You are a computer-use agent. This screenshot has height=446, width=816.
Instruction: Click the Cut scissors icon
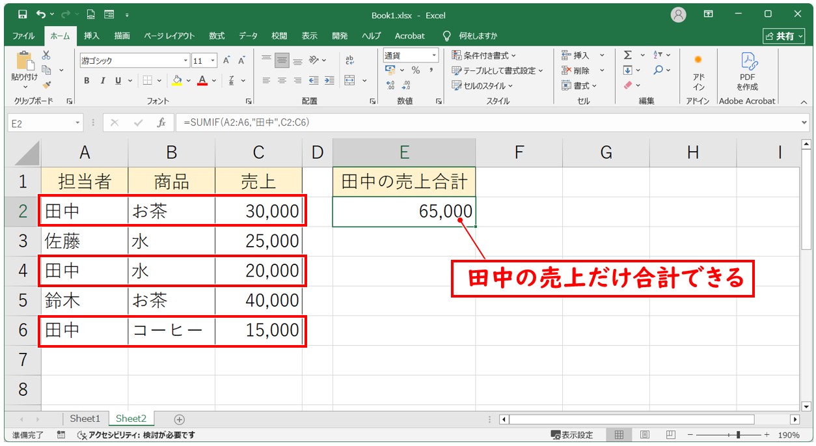click(46, 56)
